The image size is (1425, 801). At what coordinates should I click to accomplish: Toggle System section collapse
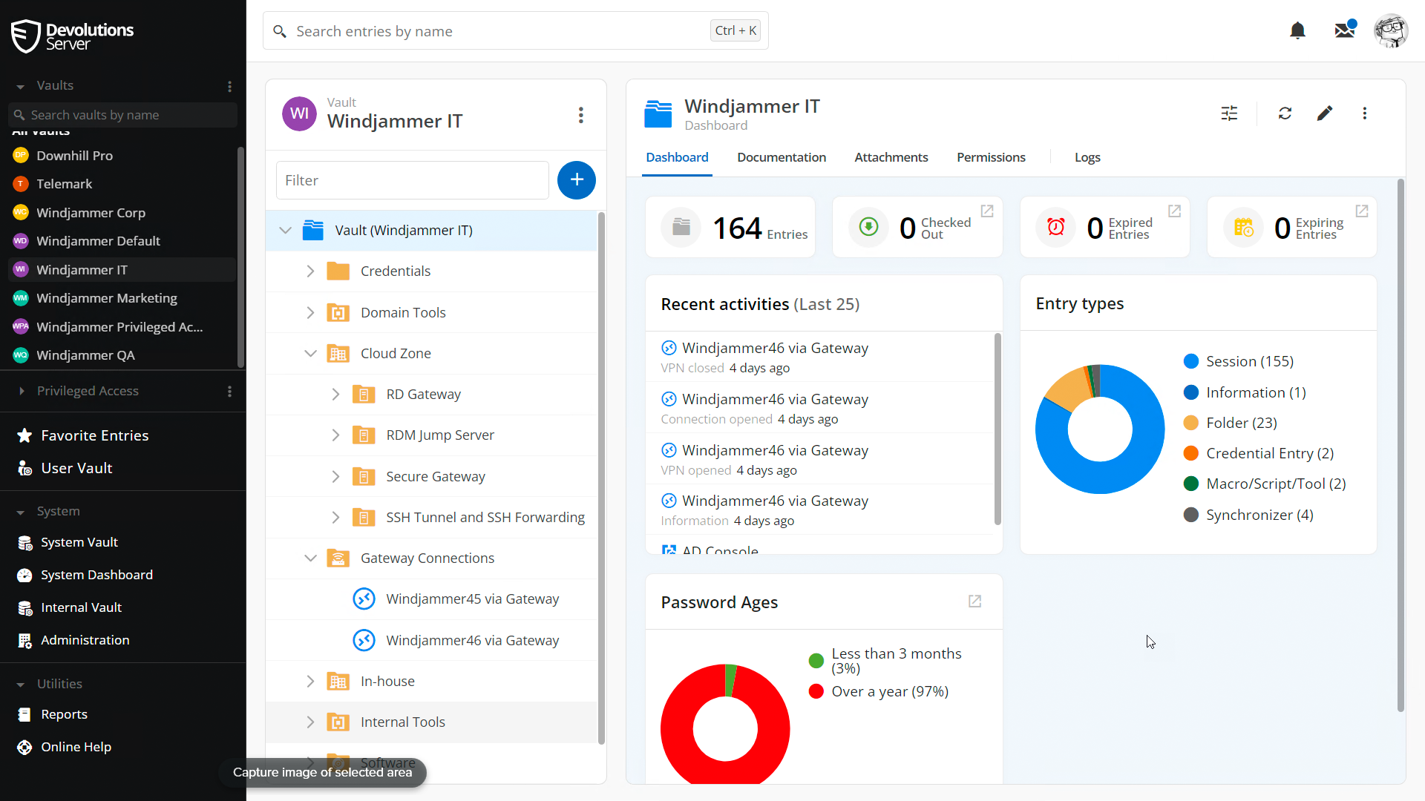click(x=21, y=510)
